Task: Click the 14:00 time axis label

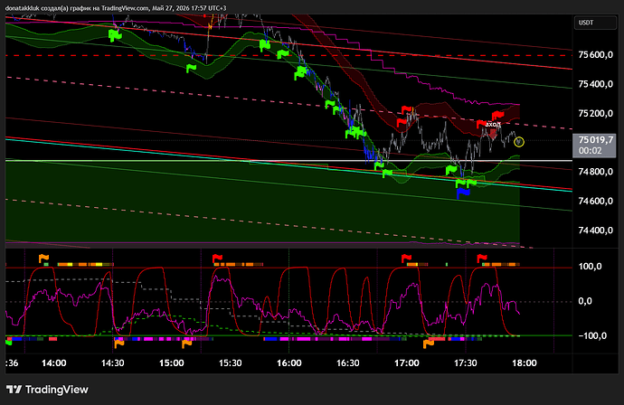Action: coord(53,363)
